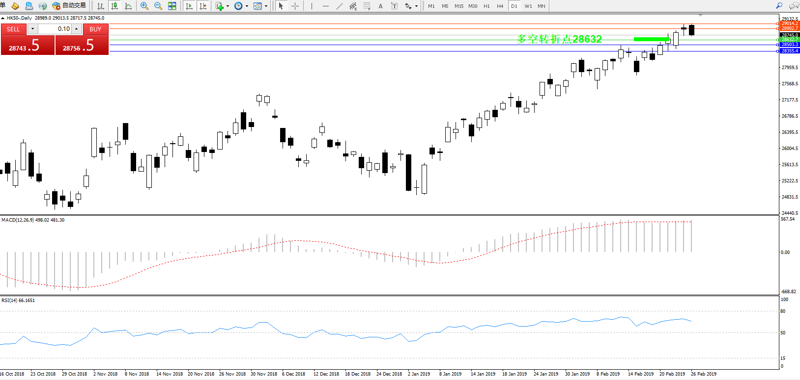Screen dimensions: 800x380
Task: Select the text label 'A' tool
Action: 380,6
